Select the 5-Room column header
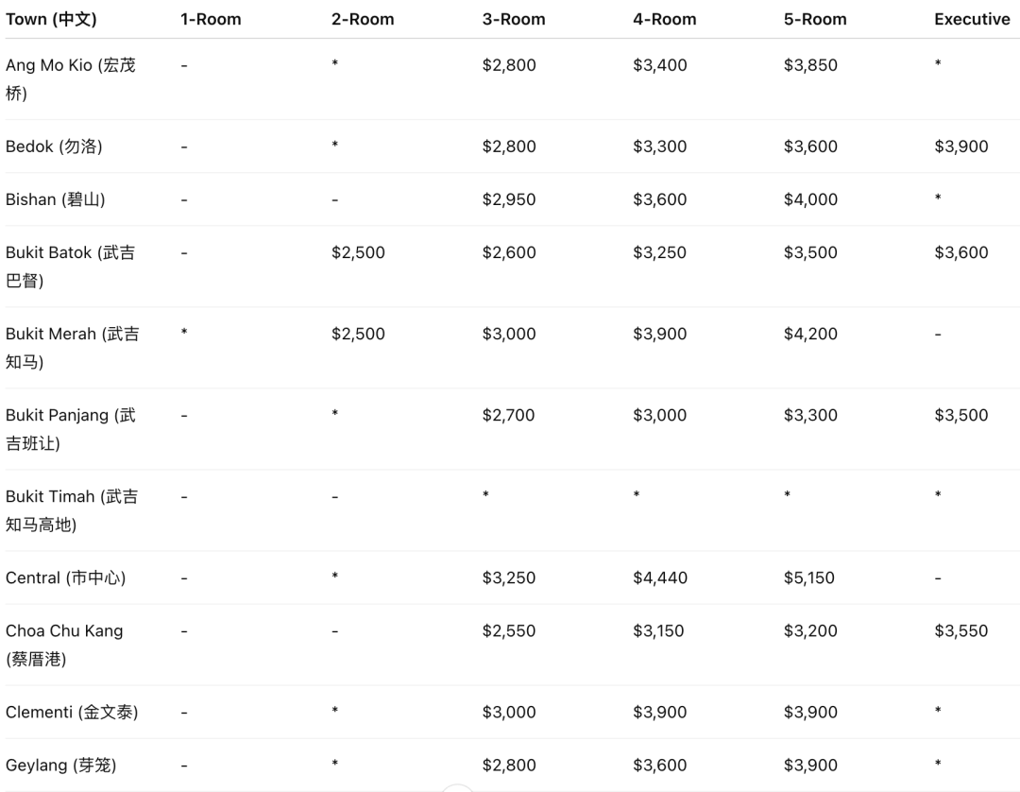Screen dimensions: 1020x792 coord(815,19)
